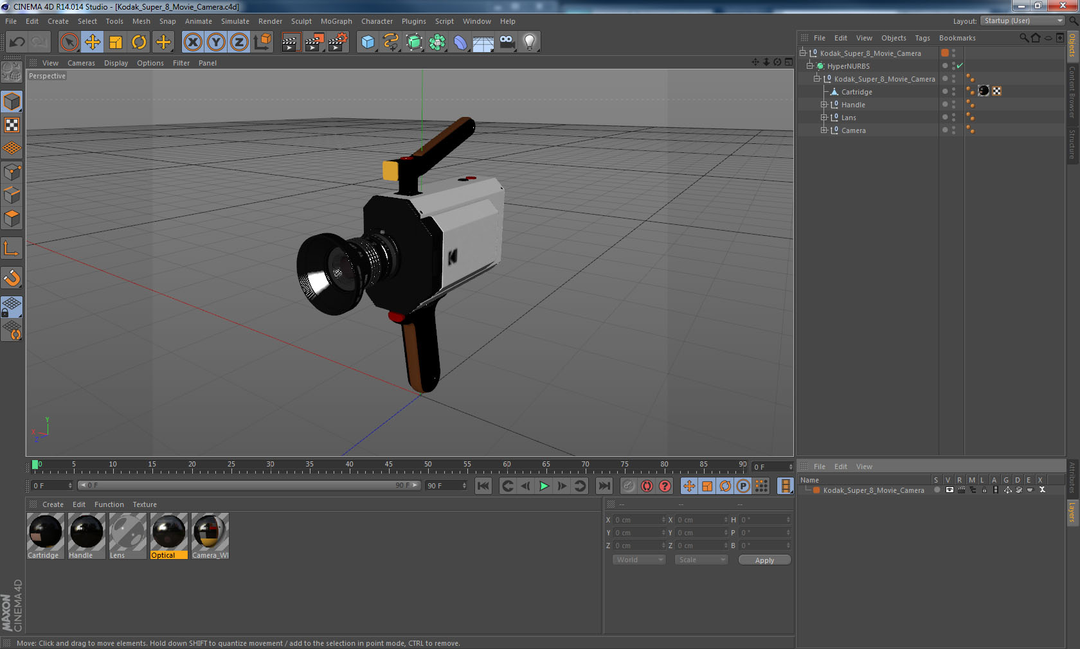Collapse the top Kodak_Super_8_Movie_Camera object
Screen dimensions: 1080x649
803,53
